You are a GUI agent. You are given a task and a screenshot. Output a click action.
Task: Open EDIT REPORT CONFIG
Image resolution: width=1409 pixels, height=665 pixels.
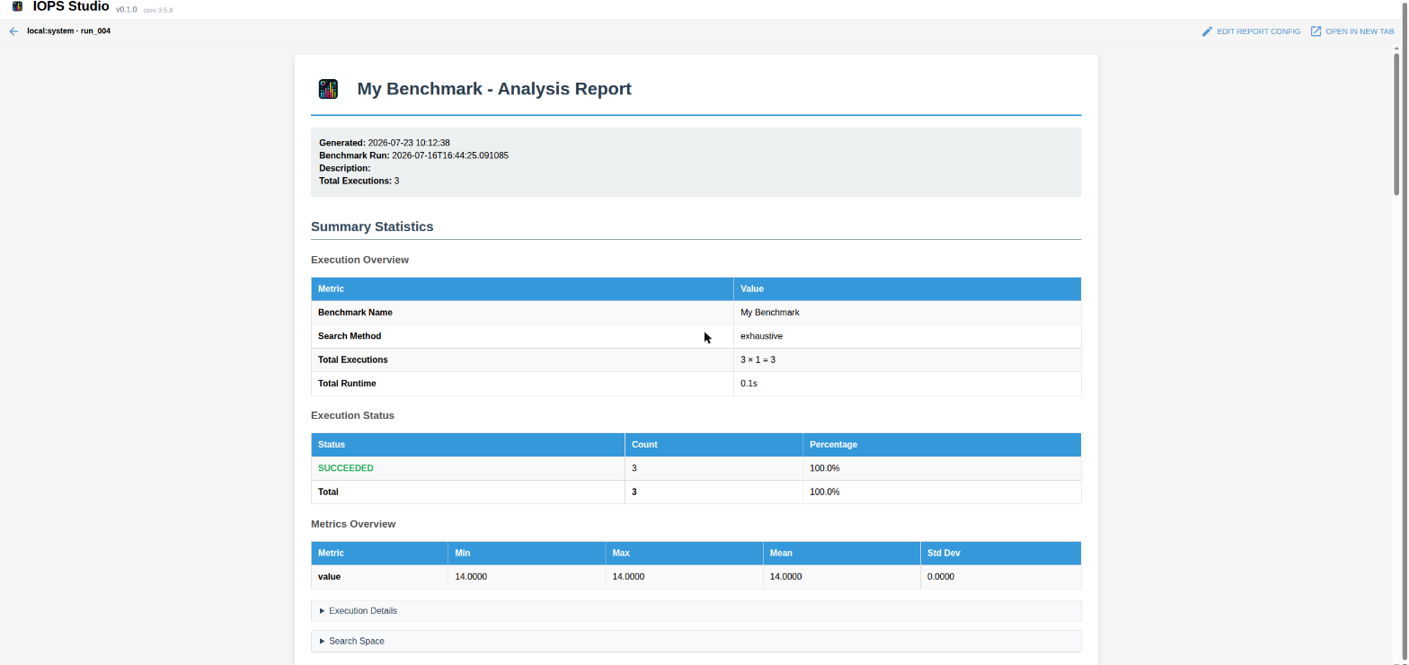click(1251, 31)
